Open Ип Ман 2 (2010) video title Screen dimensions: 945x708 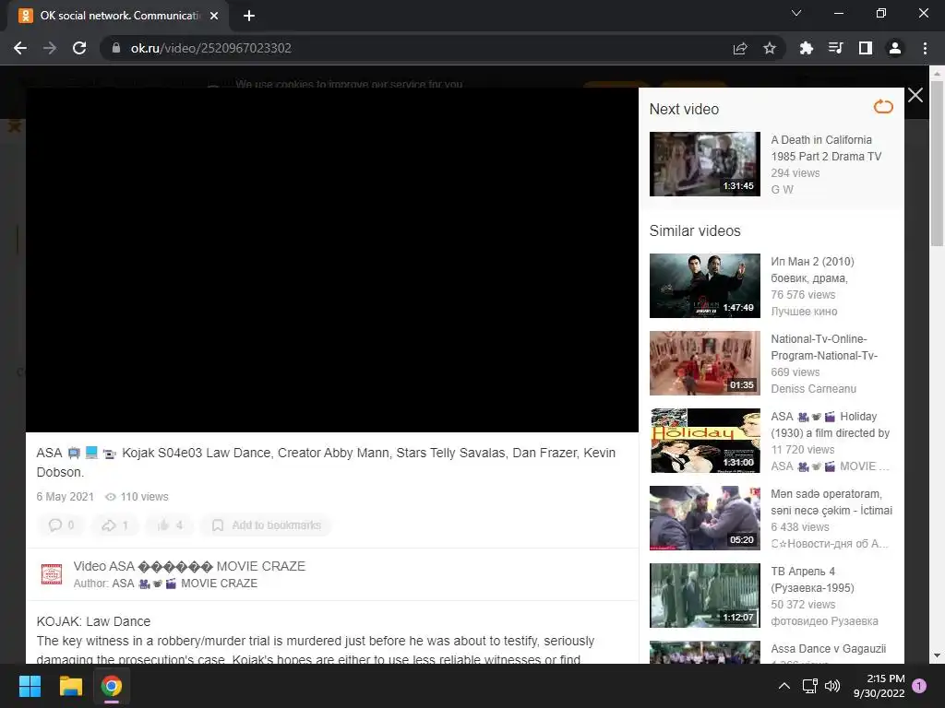[812, 270]
